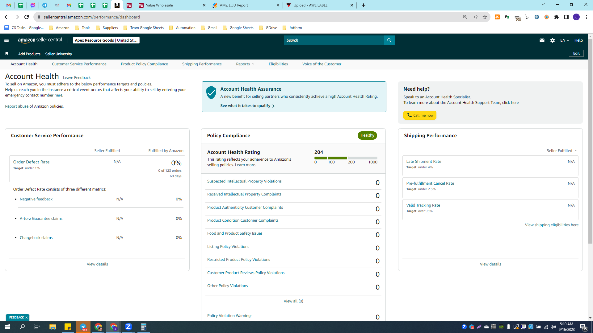Open the Windows notification center icon
This screenshot has height=333, width=593.
[583, 327]
